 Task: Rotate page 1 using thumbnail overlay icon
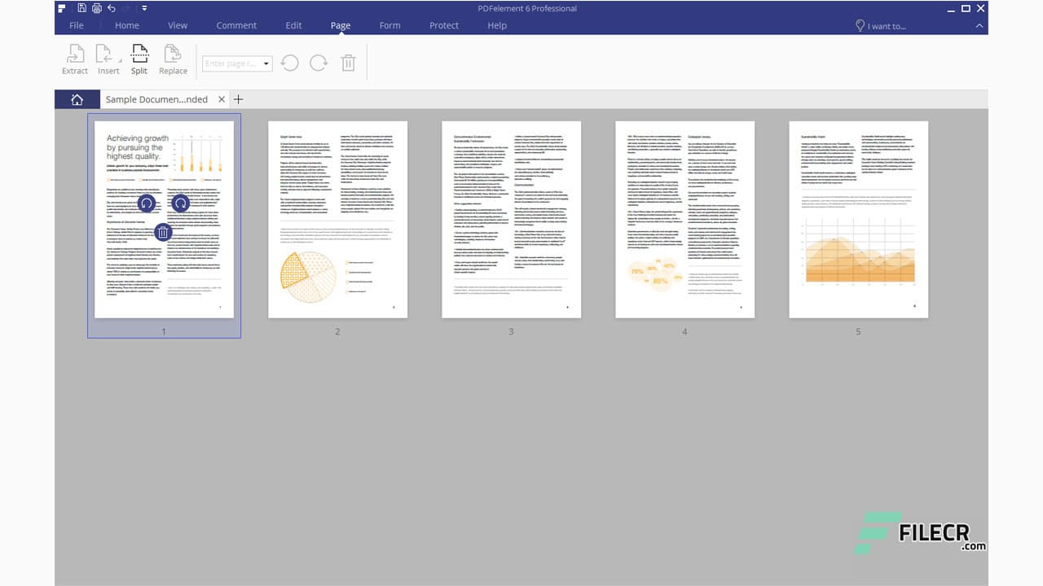[x=147, y=204]
